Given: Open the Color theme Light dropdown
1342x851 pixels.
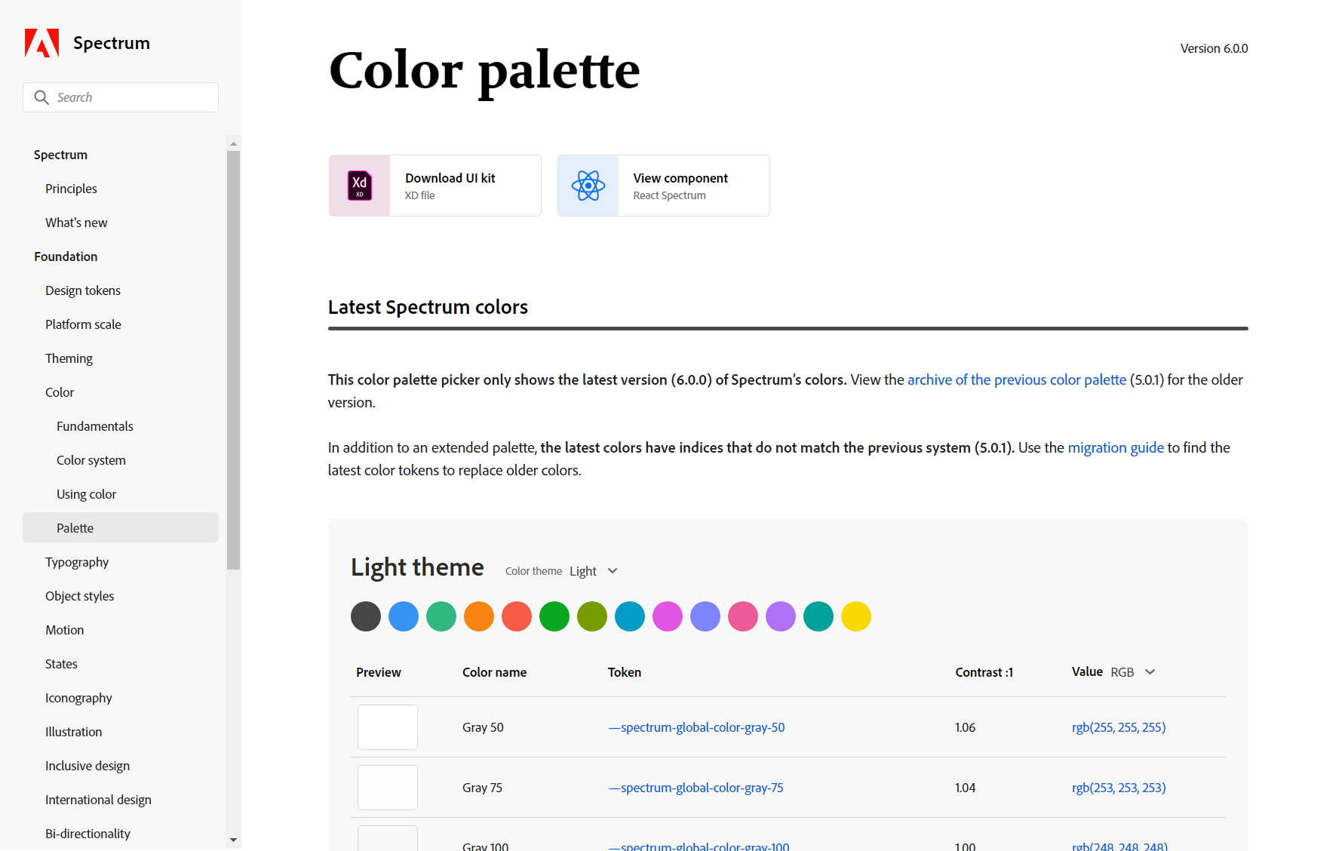Looking at the screenshot, I should point(594,571).
